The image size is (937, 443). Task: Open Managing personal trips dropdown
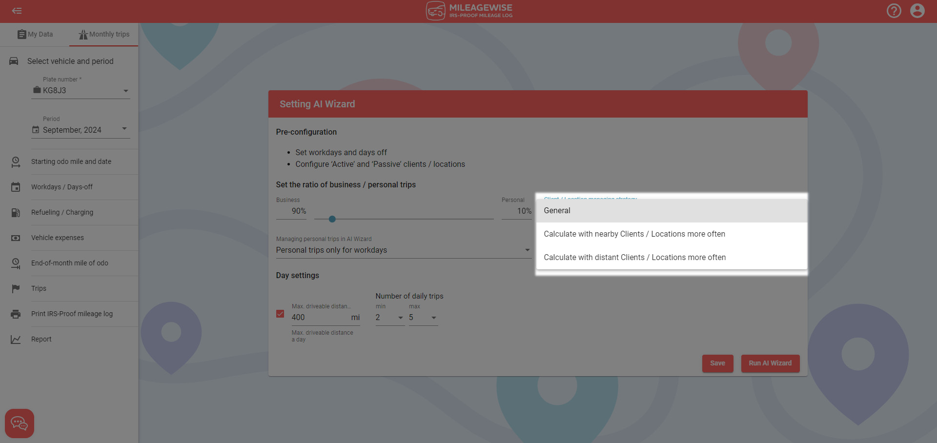(x=404, y=250)
